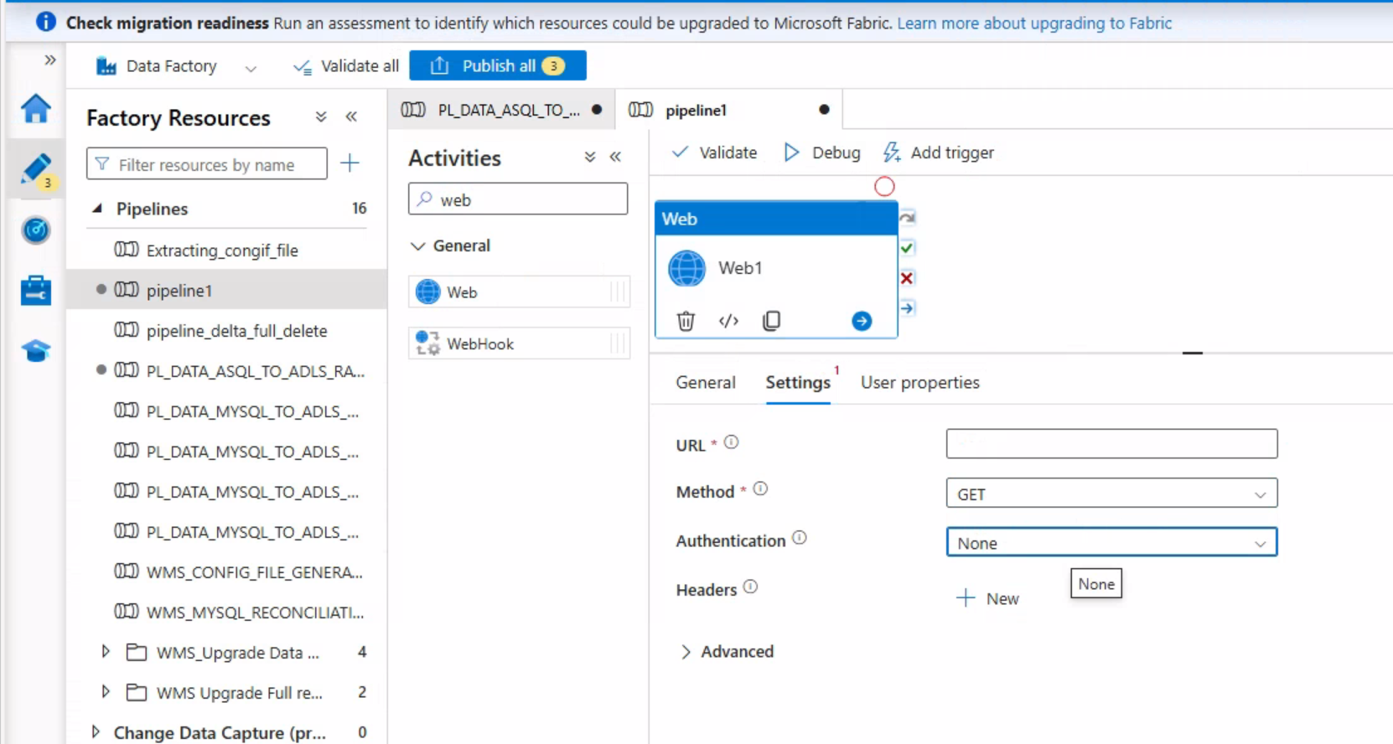This screenshot has width=1393, height=744.
Task: Open the Authentication None dropdown
Action: click(x=1111, y=542)
